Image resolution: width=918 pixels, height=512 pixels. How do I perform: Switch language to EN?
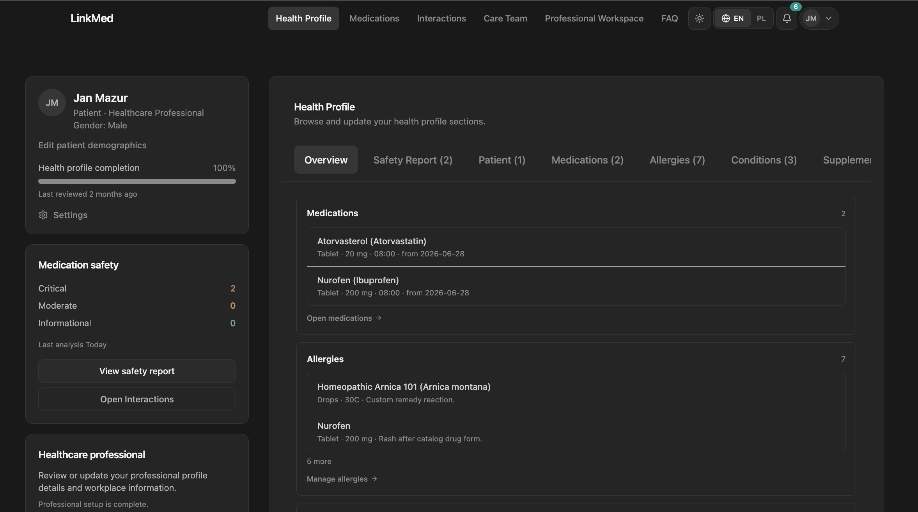point(733,18)
